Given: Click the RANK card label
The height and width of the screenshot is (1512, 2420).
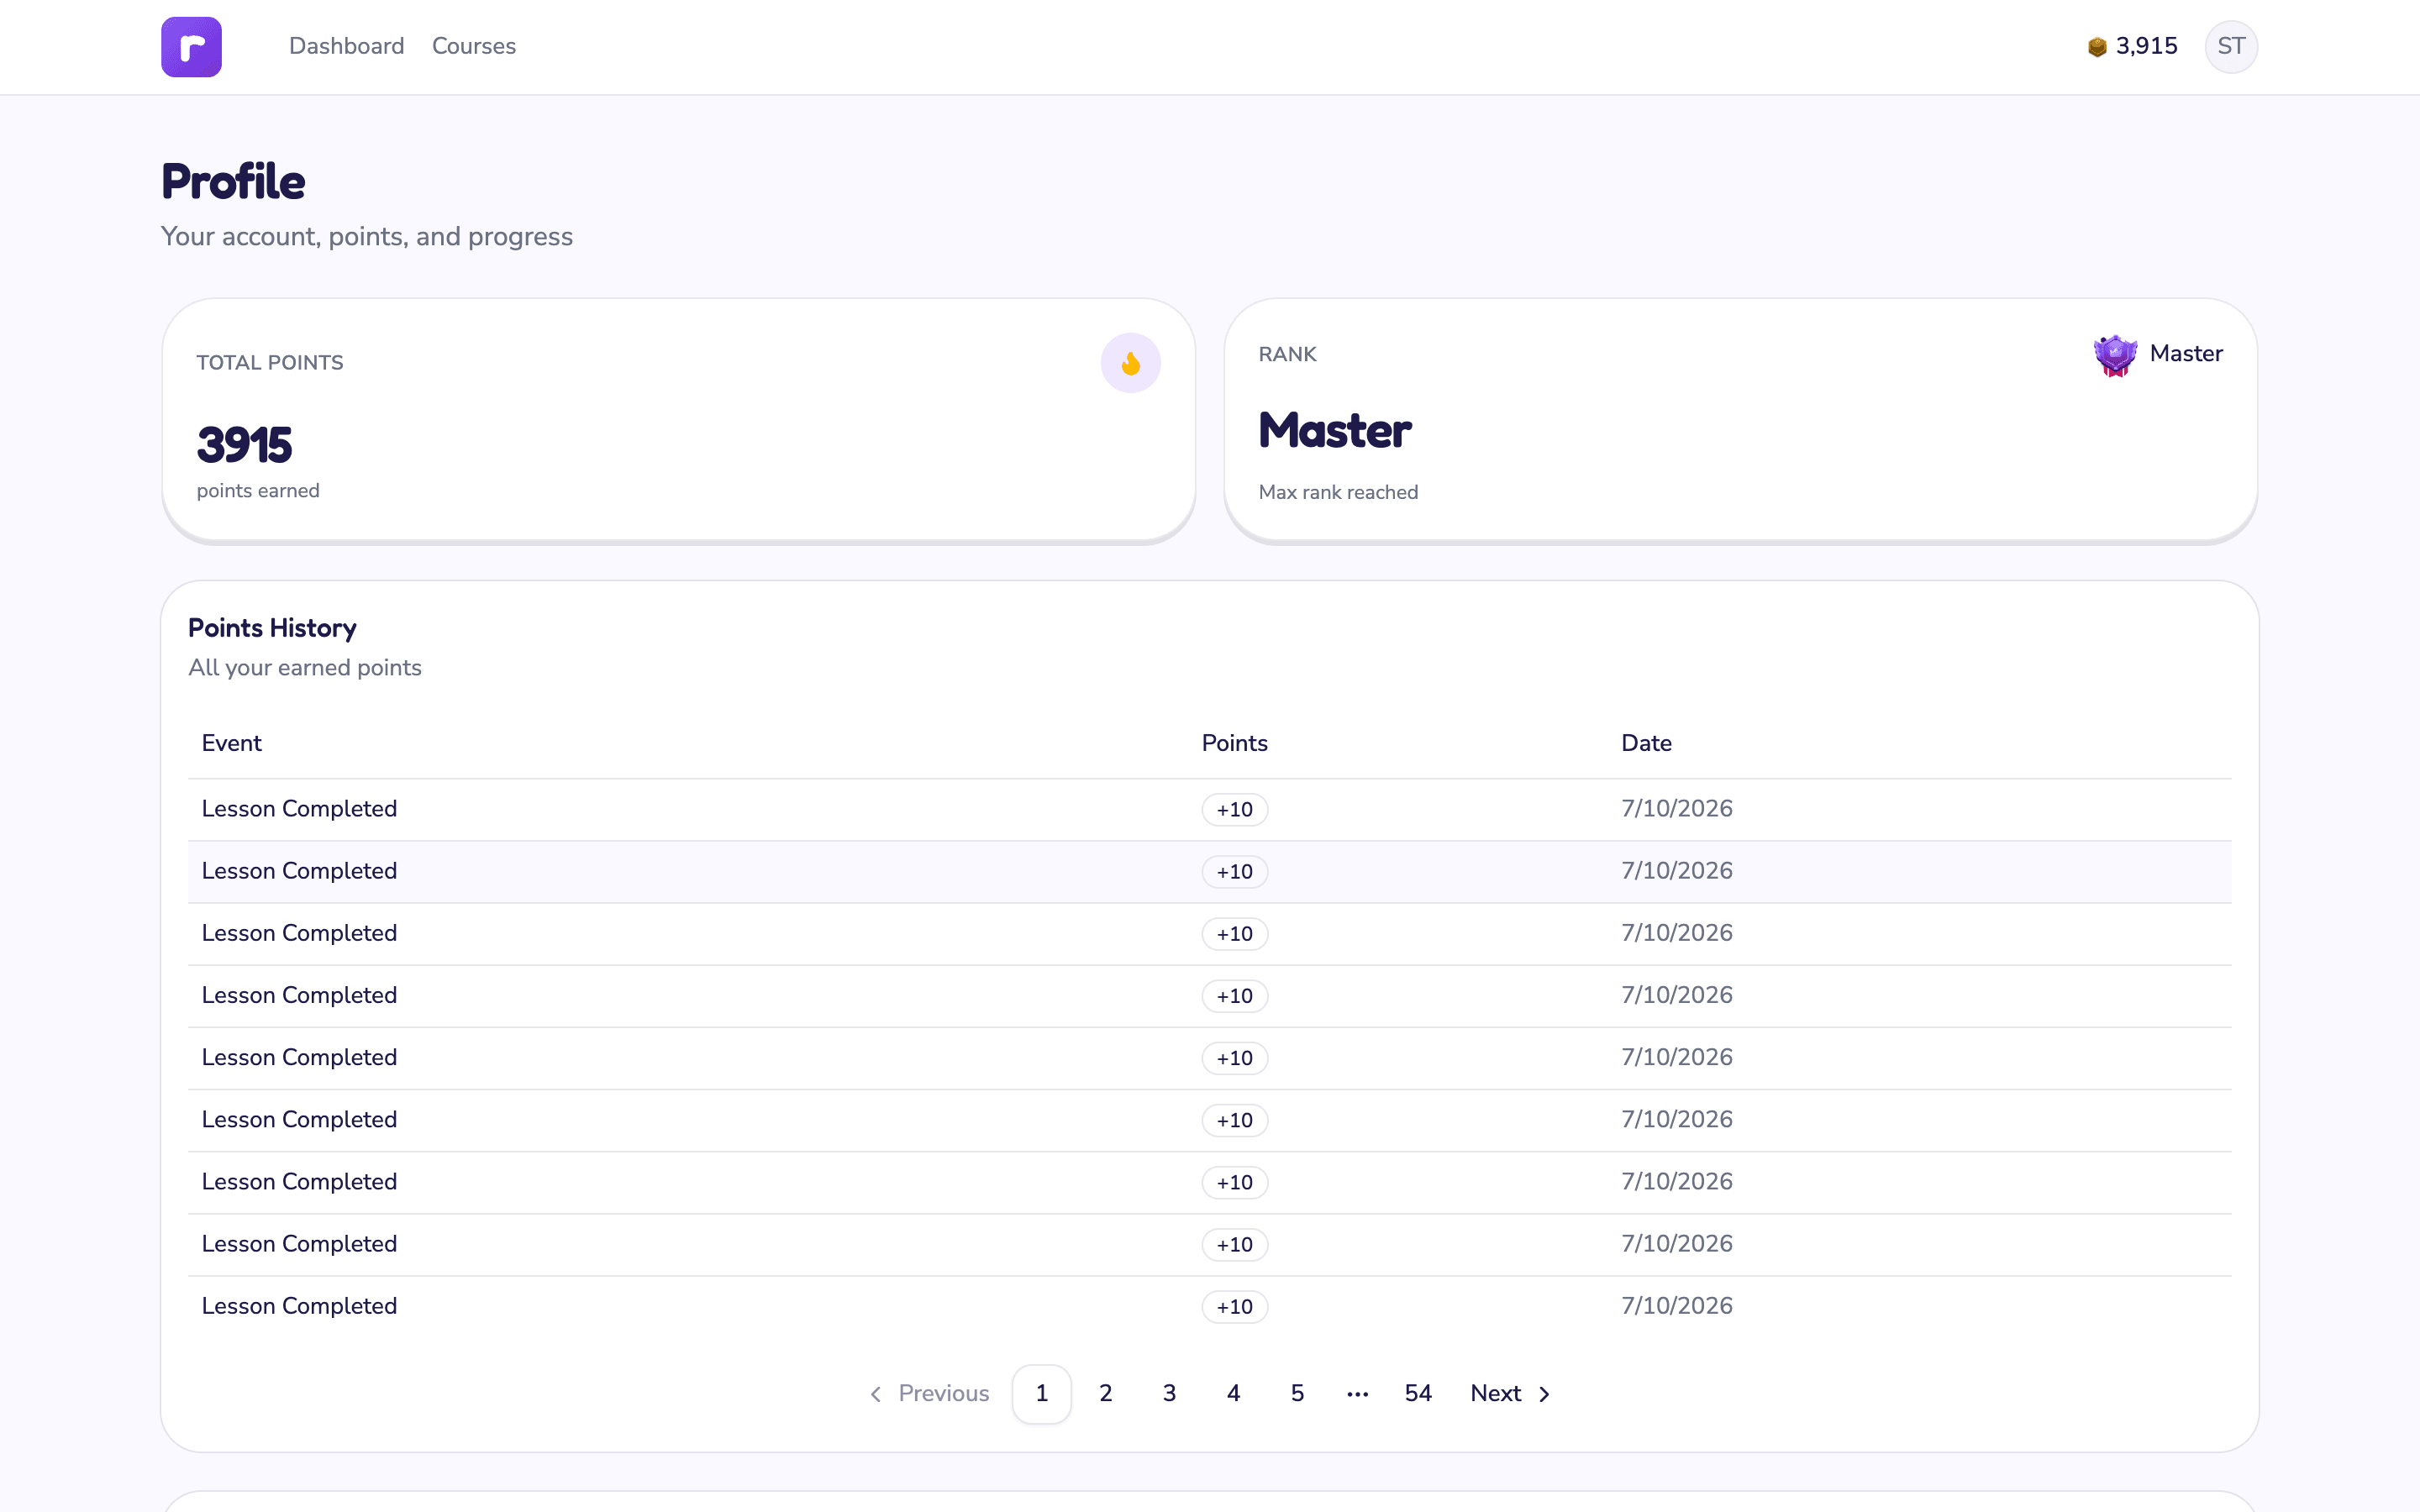Looking at the screenshot, I should pyautogui.click(x=1287, y=355).
